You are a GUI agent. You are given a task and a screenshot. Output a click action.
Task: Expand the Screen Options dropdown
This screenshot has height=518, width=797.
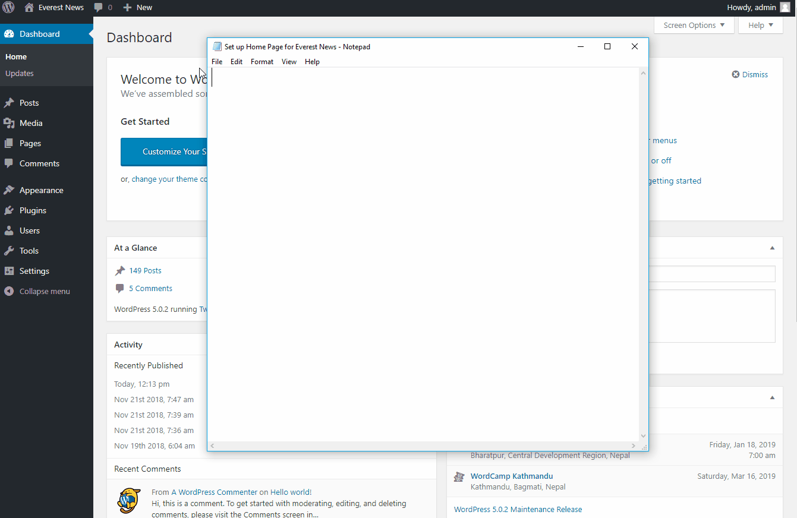click(694, 25)
